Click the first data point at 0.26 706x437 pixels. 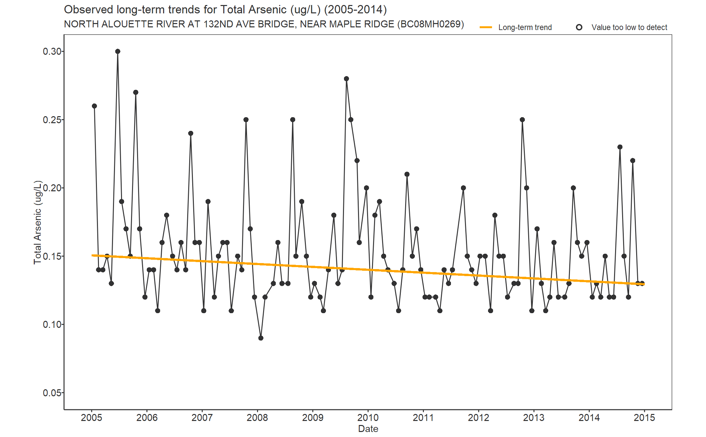94,106
